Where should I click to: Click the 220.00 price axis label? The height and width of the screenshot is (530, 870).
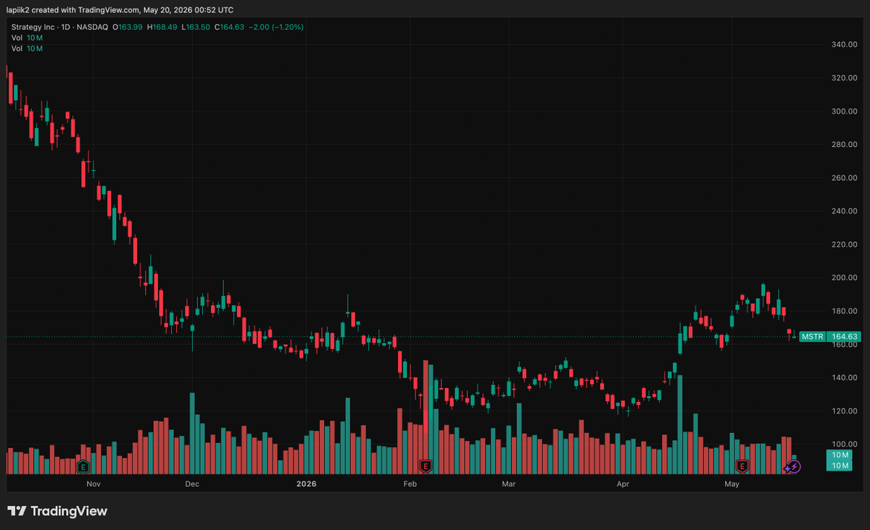coord(844,245)
